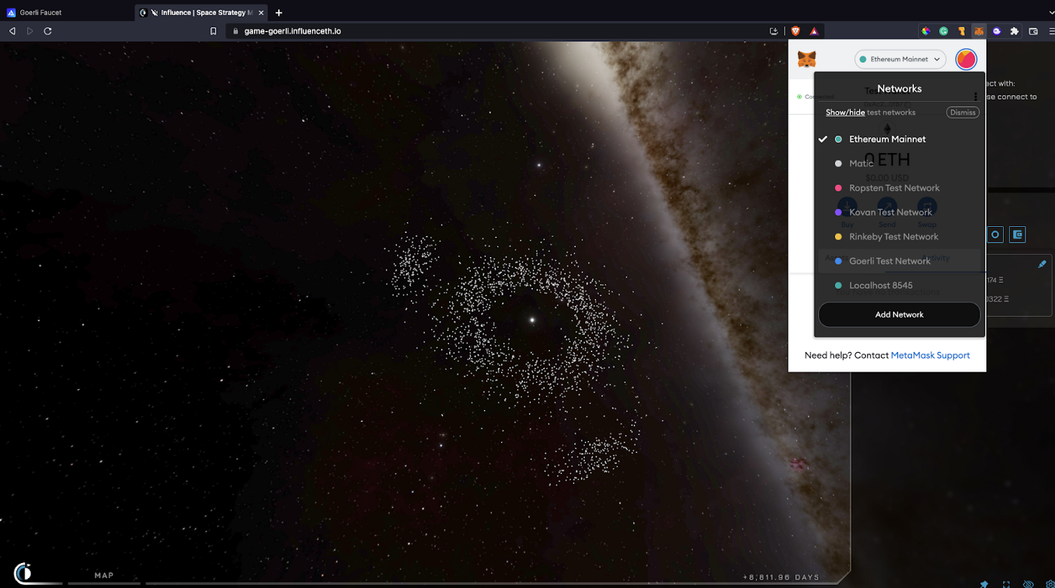1055x588 pixels.
Task: Click the Brave Rewards triangle icon
Action: point(814,31)
